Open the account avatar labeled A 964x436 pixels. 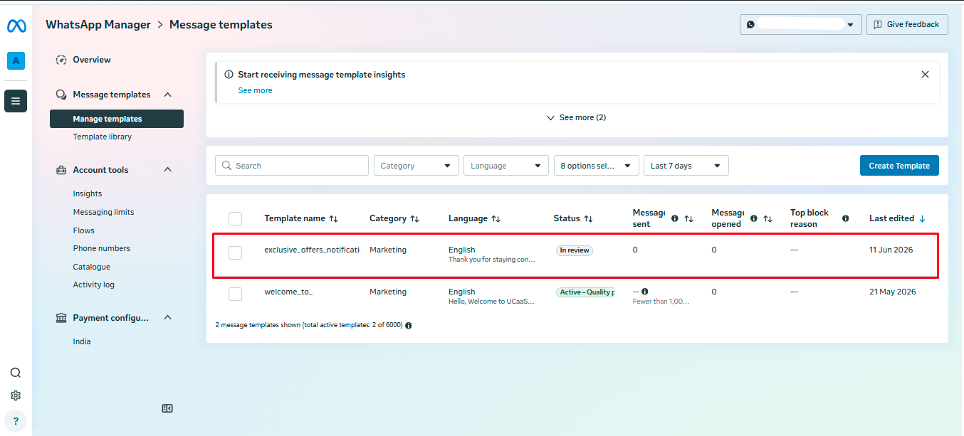[16, 61]
